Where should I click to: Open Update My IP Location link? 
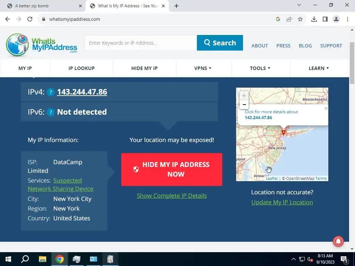pyautogui.click(x=282, y=202)
